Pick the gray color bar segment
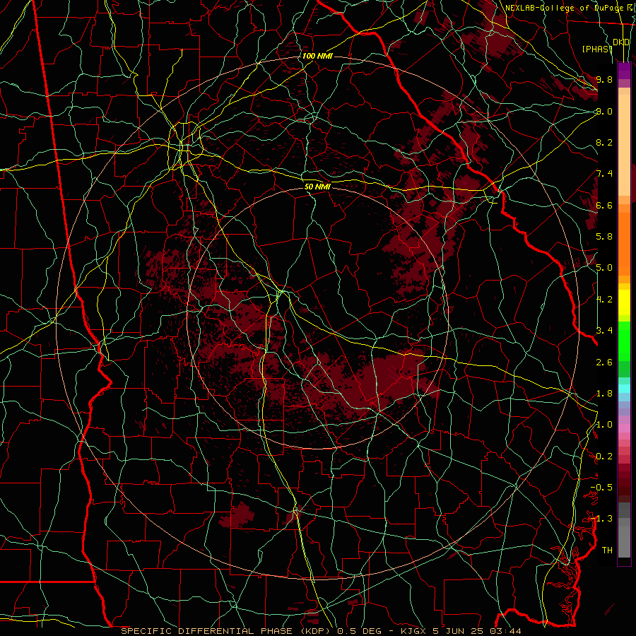This screenshot has width=636, height=636. tap(624, 541)
